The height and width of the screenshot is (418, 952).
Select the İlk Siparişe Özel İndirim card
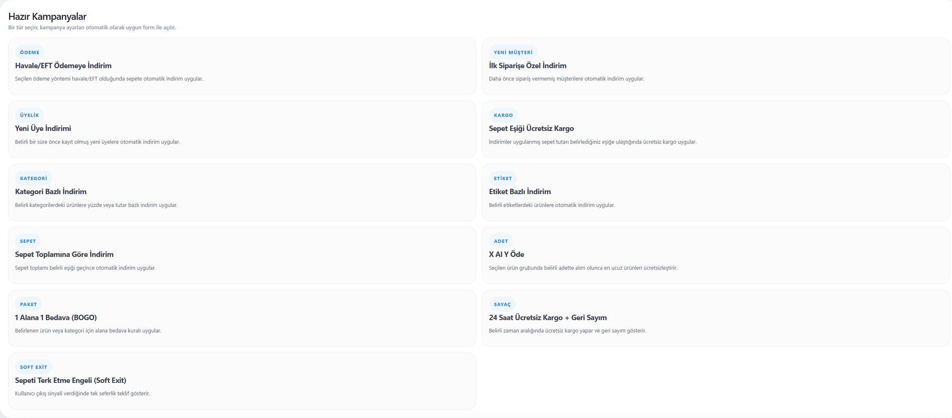coord(716,66)
